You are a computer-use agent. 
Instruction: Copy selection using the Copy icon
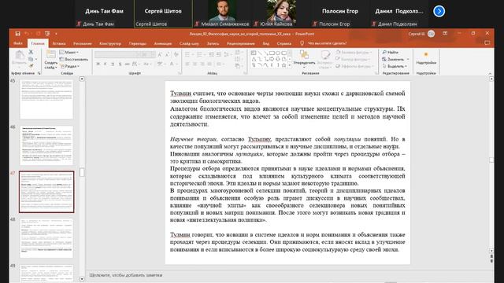tap(31, 59)
